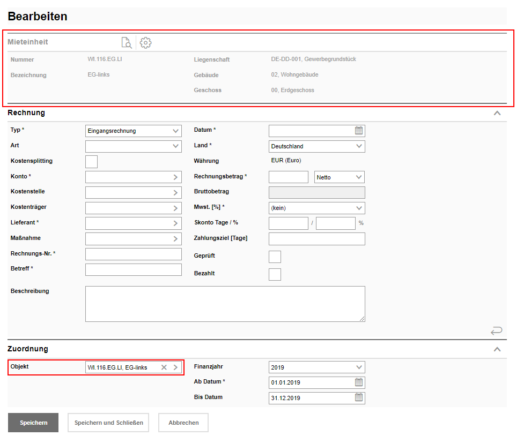Image resolution: width=516 pixels, height=436 pixels.
Task: Click Gebäude value 02, Wohngebäude
Action: (x=294, y=74)
